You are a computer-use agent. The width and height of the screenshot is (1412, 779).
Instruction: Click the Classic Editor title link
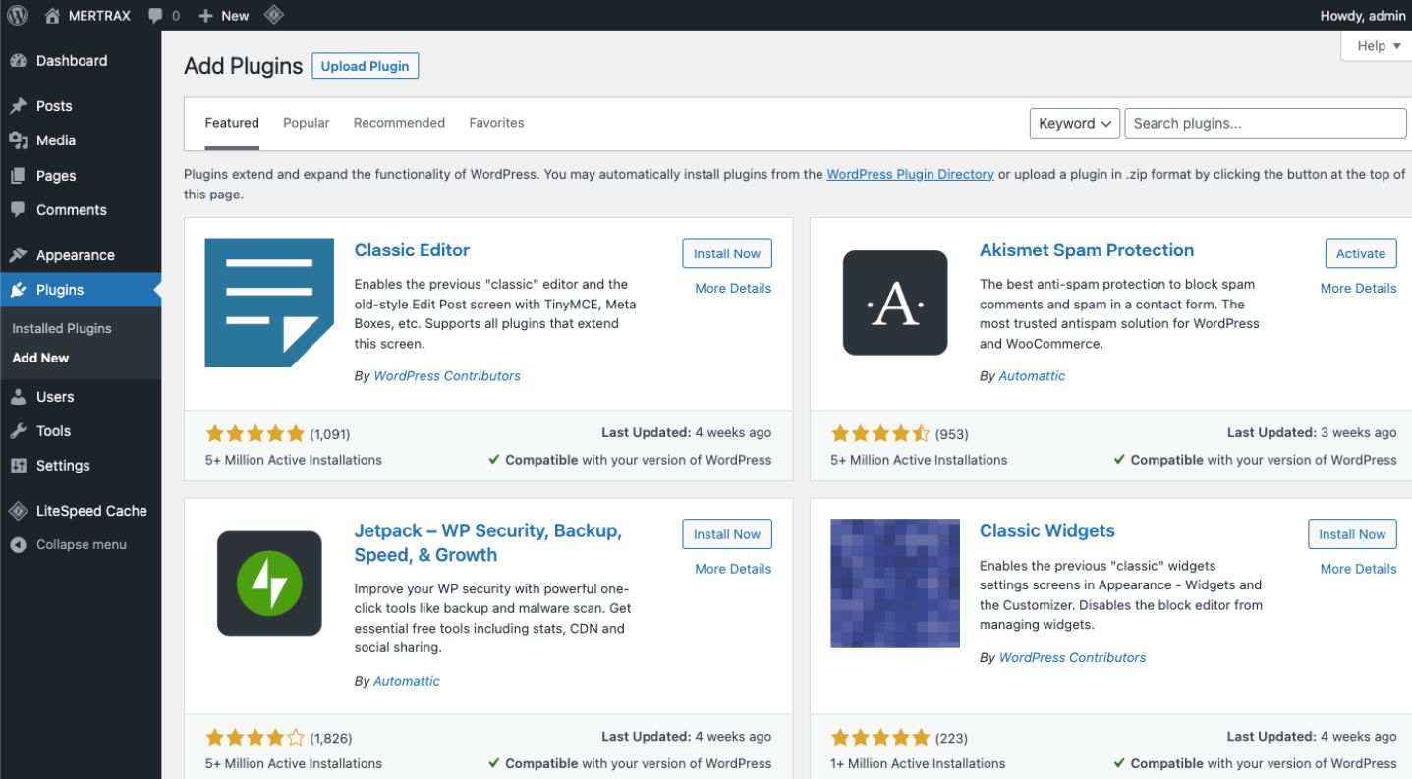click(x=412, y=250)
